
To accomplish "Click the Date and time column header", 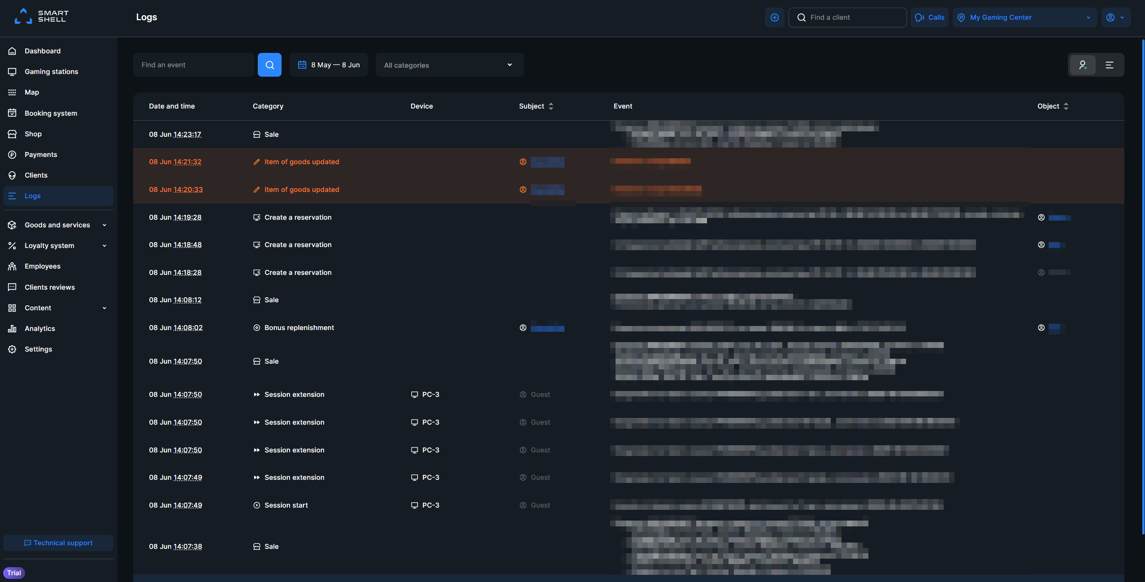I will 172,106.
